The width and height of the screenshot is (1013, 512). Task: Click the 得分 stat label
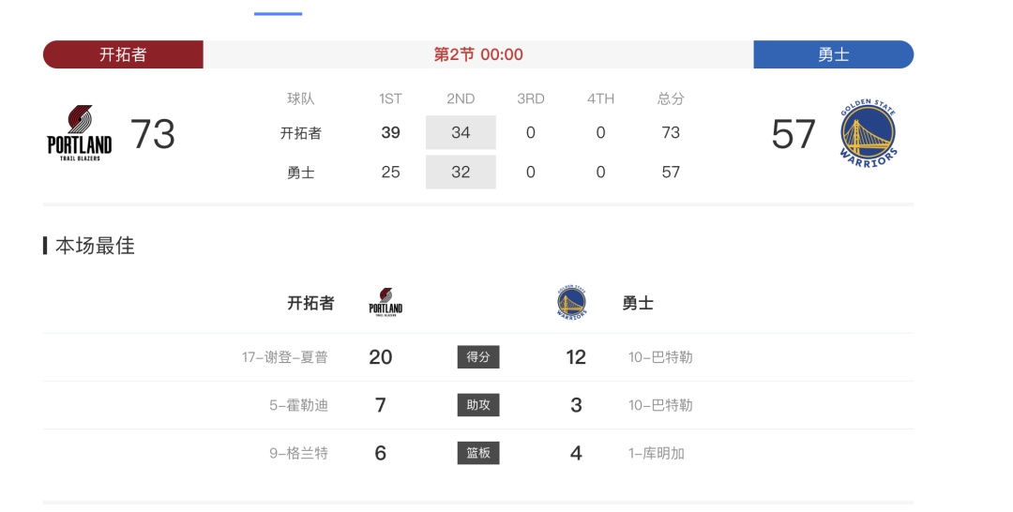coord(478,357)
